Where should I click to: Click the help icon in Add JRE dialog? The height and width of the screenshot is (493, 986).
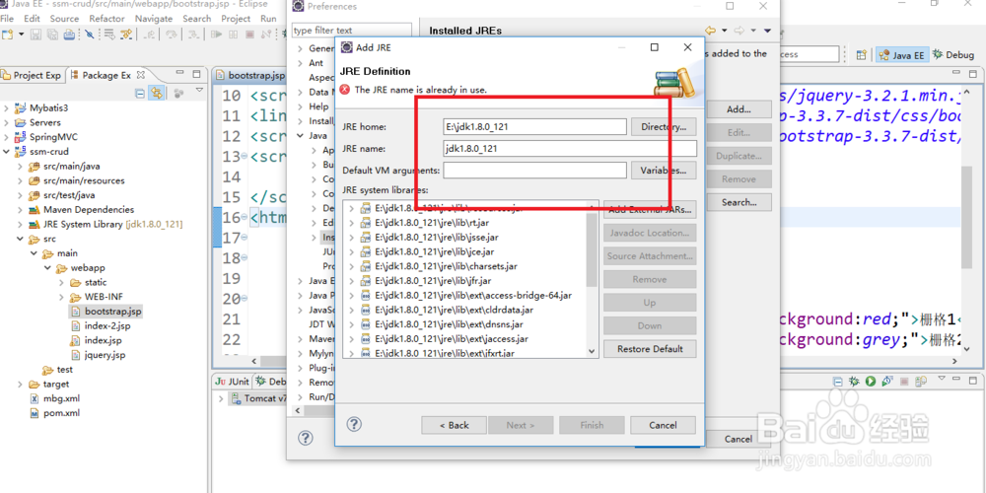coord(354,424)
